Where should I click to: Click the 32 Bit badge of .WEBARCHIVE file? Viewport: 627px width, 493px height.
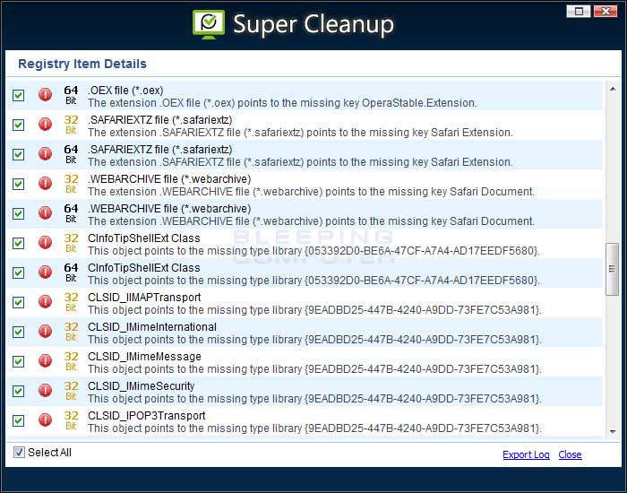pos(71,184)
